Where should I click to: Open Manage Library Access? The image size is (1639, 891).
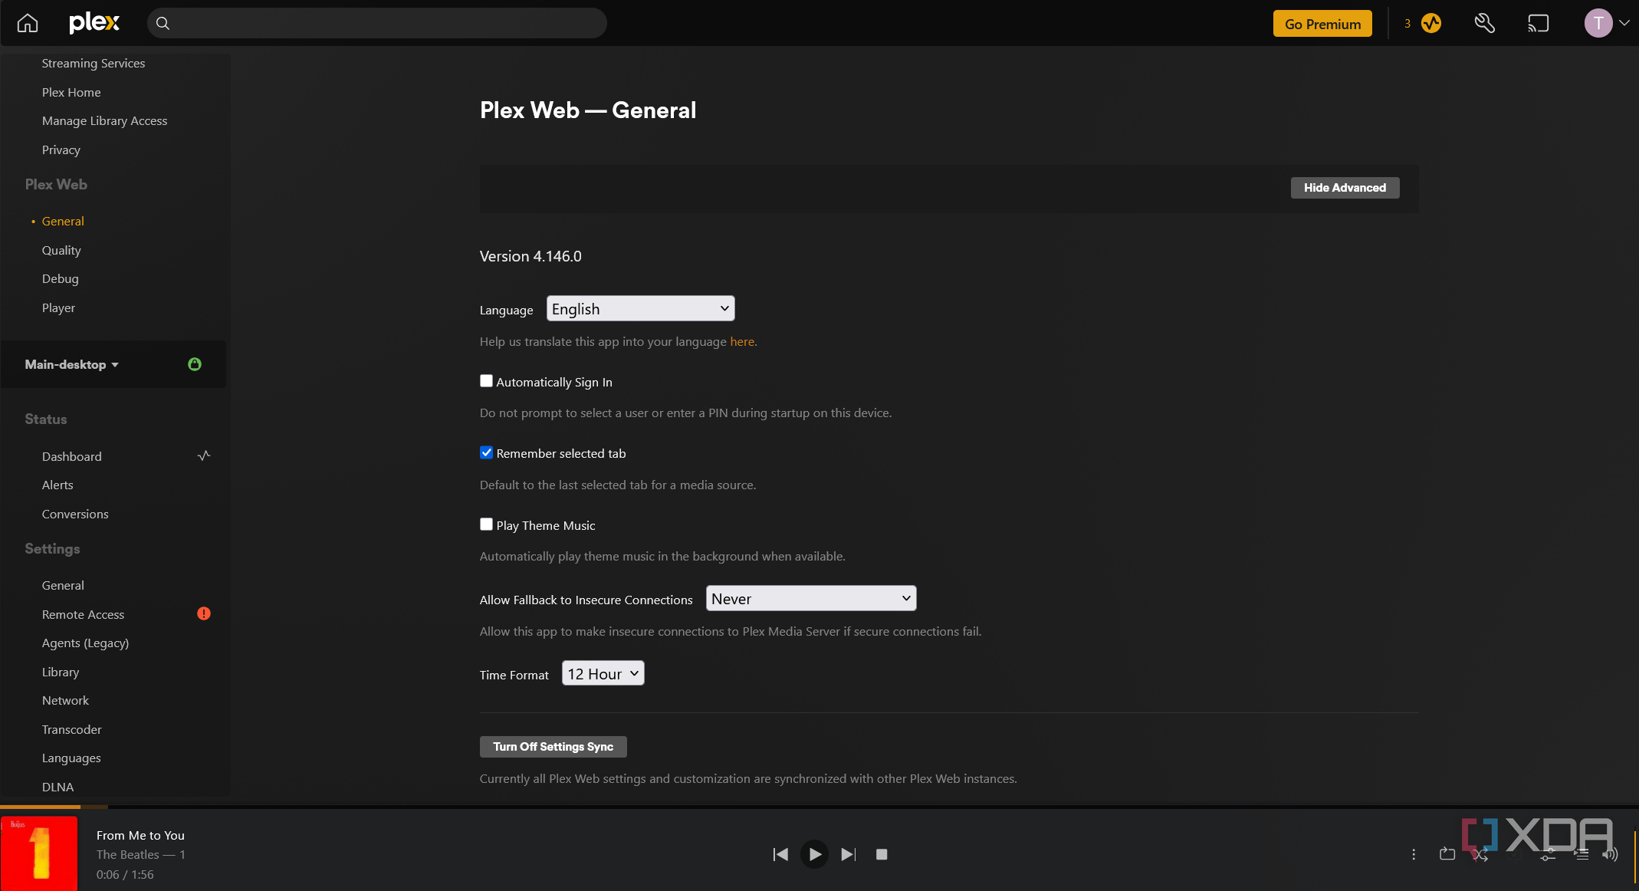coord(104,121)
